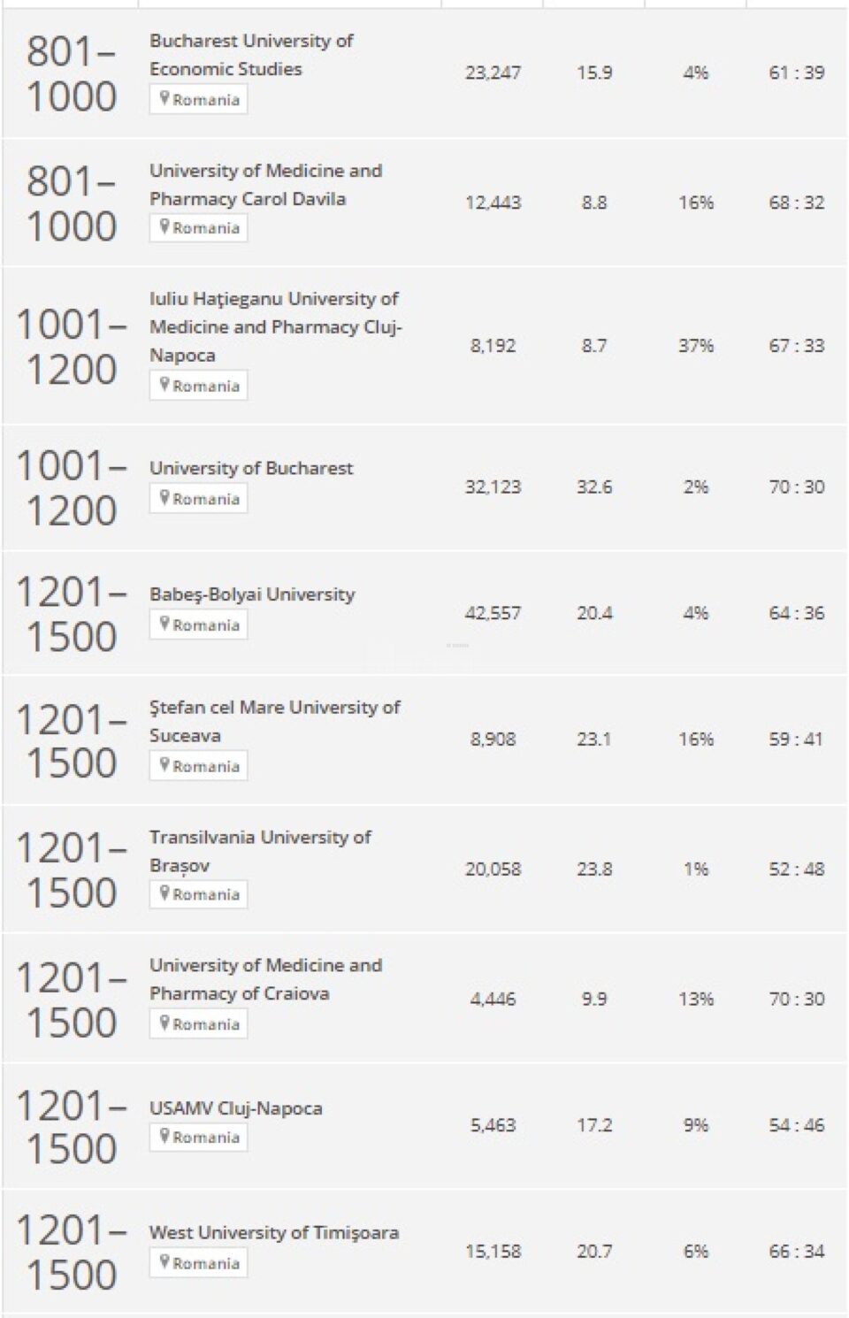The height and width of the screenshot is (1318, 849).
Task: Open the University of Bucharest page
Action: coord(251,468)
